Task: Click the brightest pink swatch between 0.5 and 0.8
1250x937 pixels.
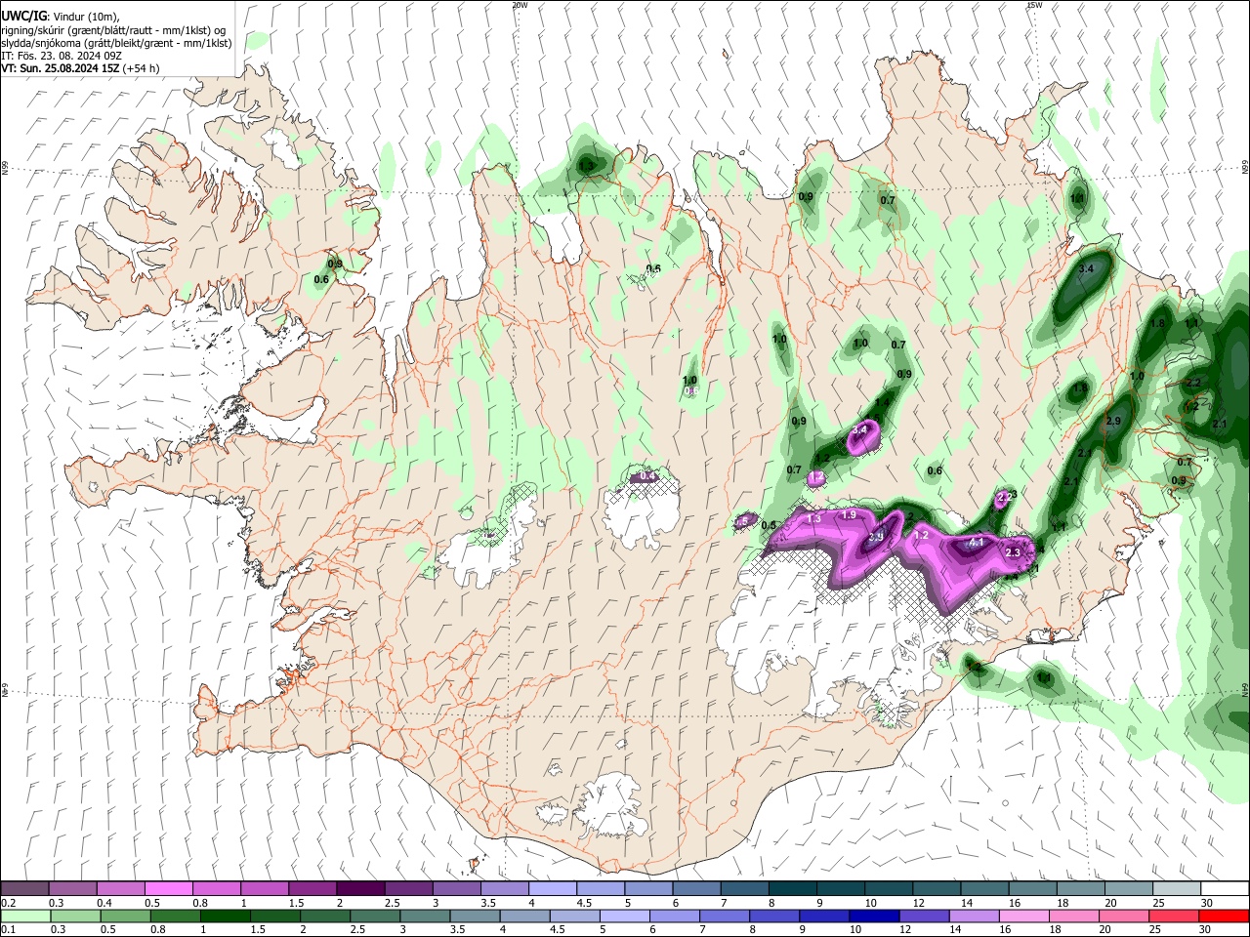Action: pyautogui.click(x=169, y=889)
